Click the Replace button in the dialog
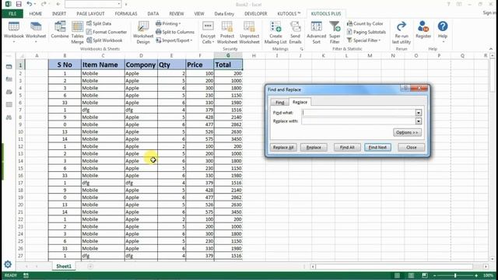 [x=314, y=147]
